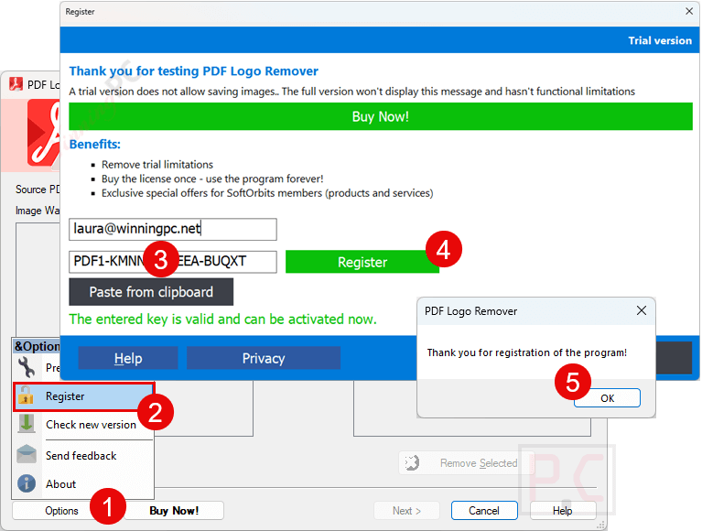Open the About menu entry
This screenshot has width=702, height=531.
(61, 484)
